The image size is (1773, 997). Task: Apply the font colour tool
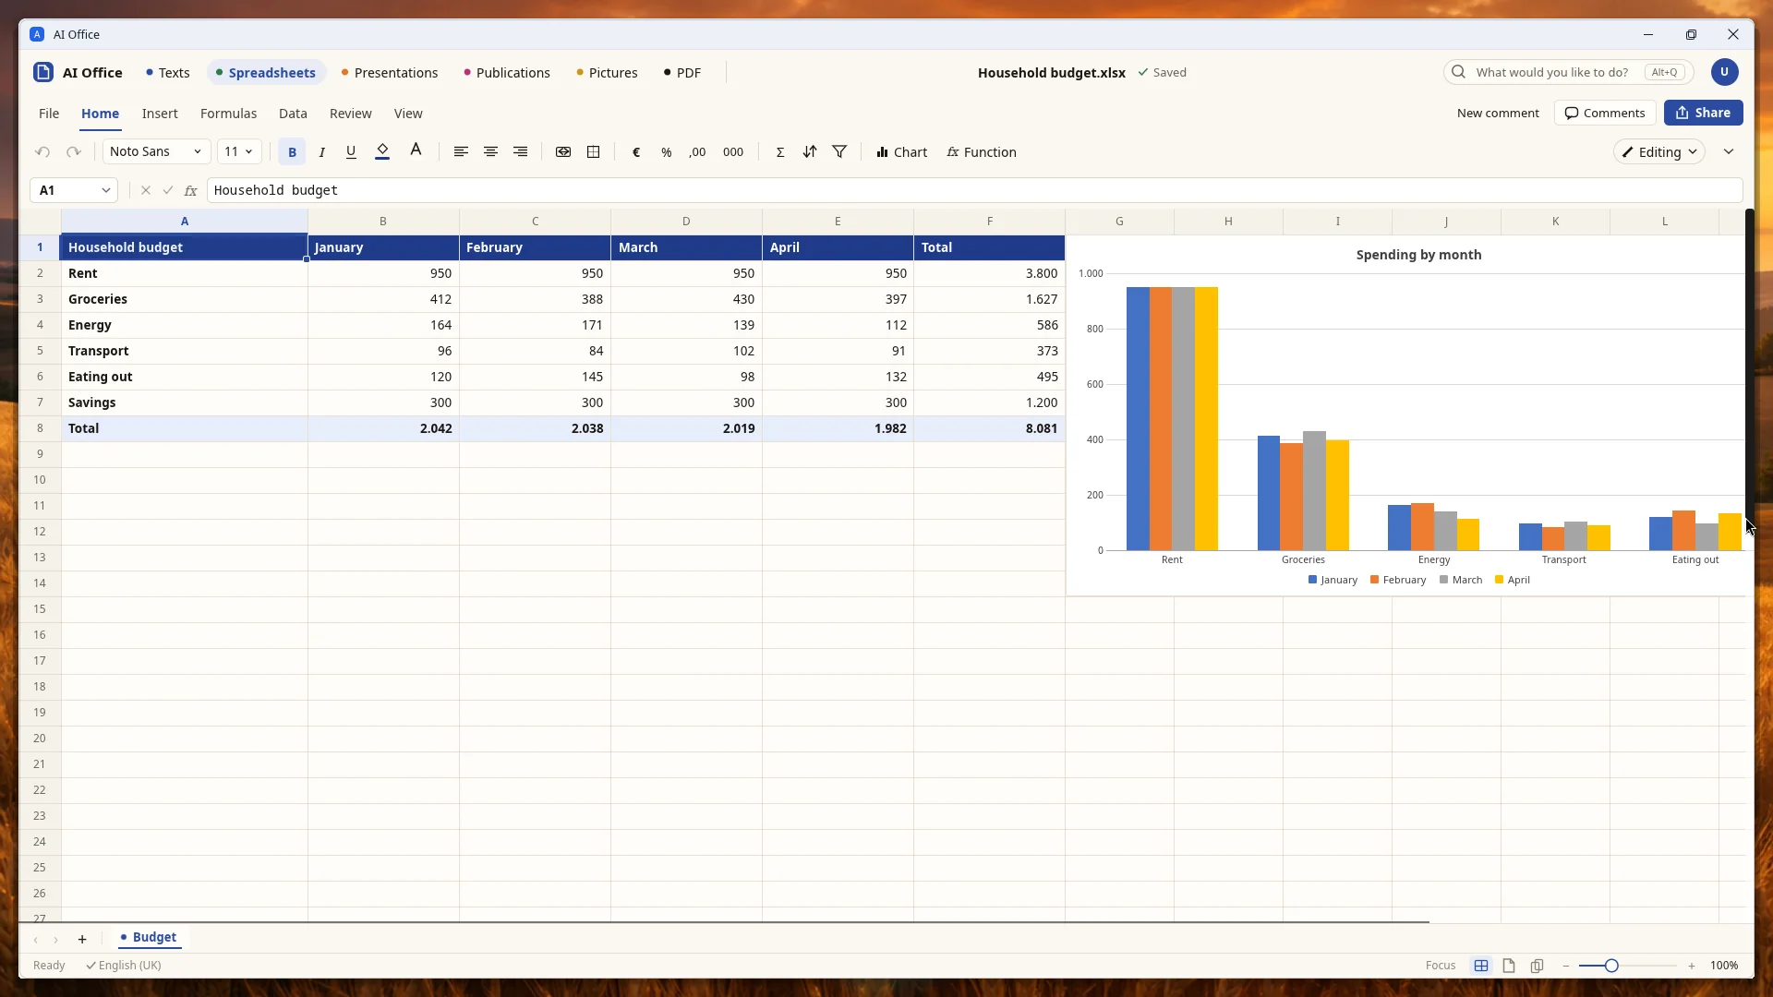pyautogui.click(x=416, y=150)
